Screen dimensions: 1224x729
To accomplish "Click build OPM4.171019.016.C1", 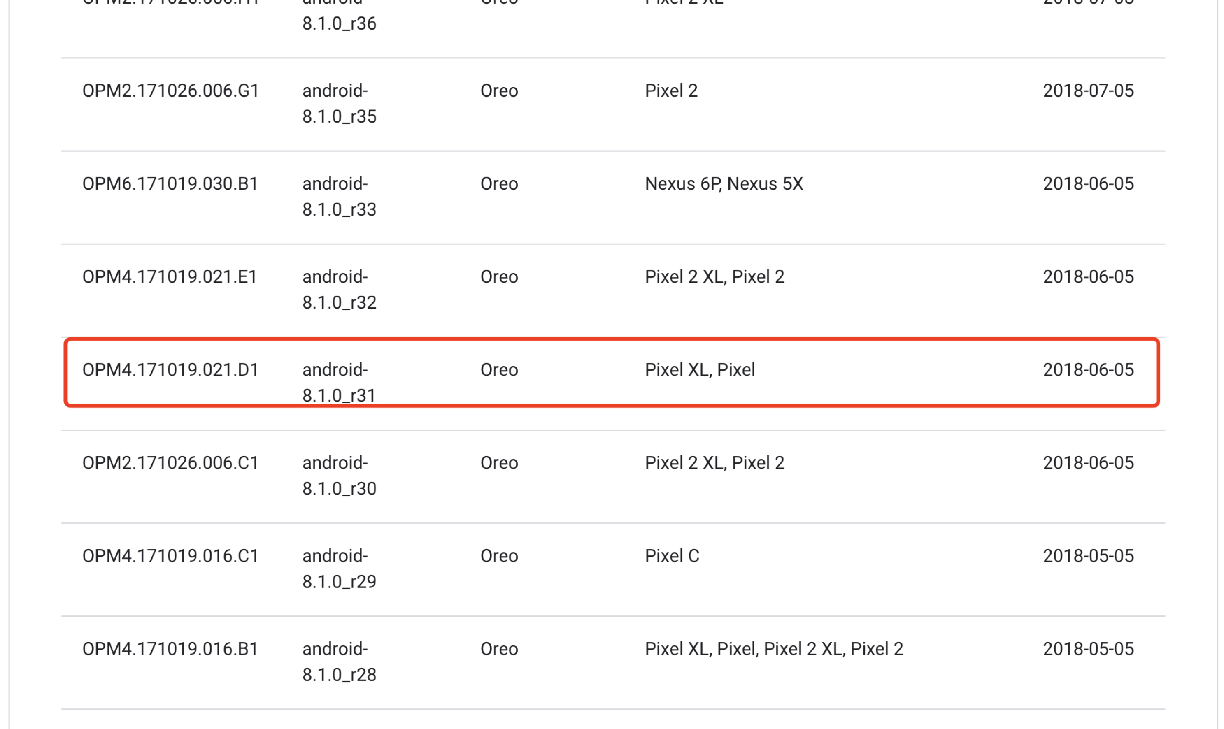I will 170,556.
